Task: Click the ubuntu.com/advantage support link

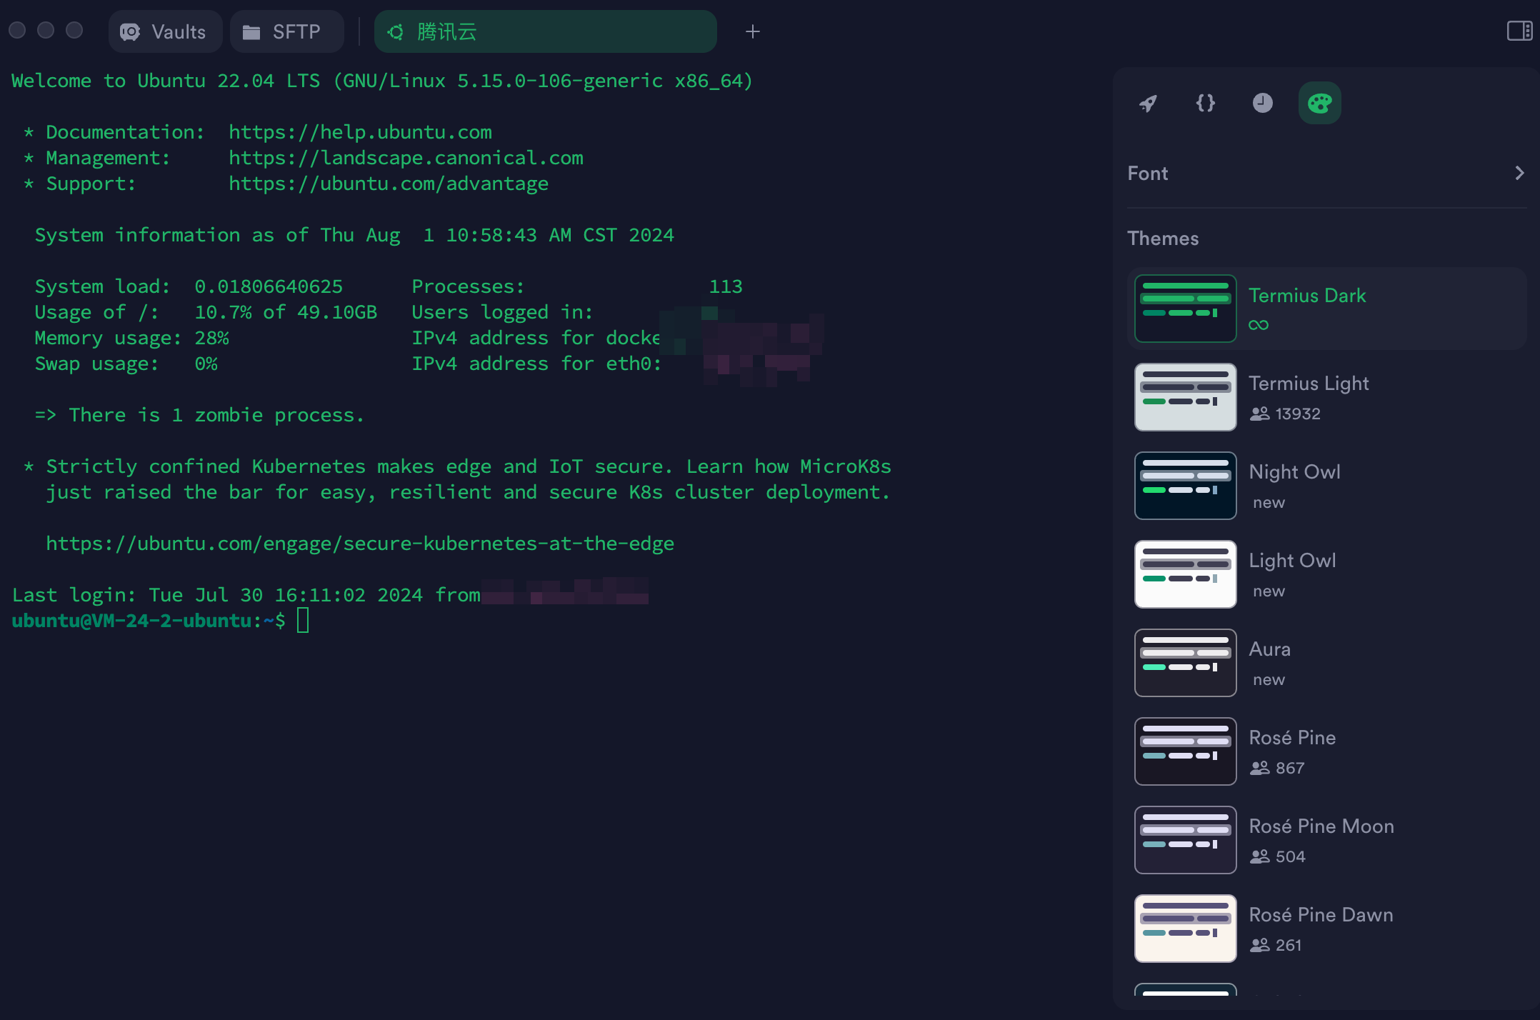Action: tap(389, 184)
